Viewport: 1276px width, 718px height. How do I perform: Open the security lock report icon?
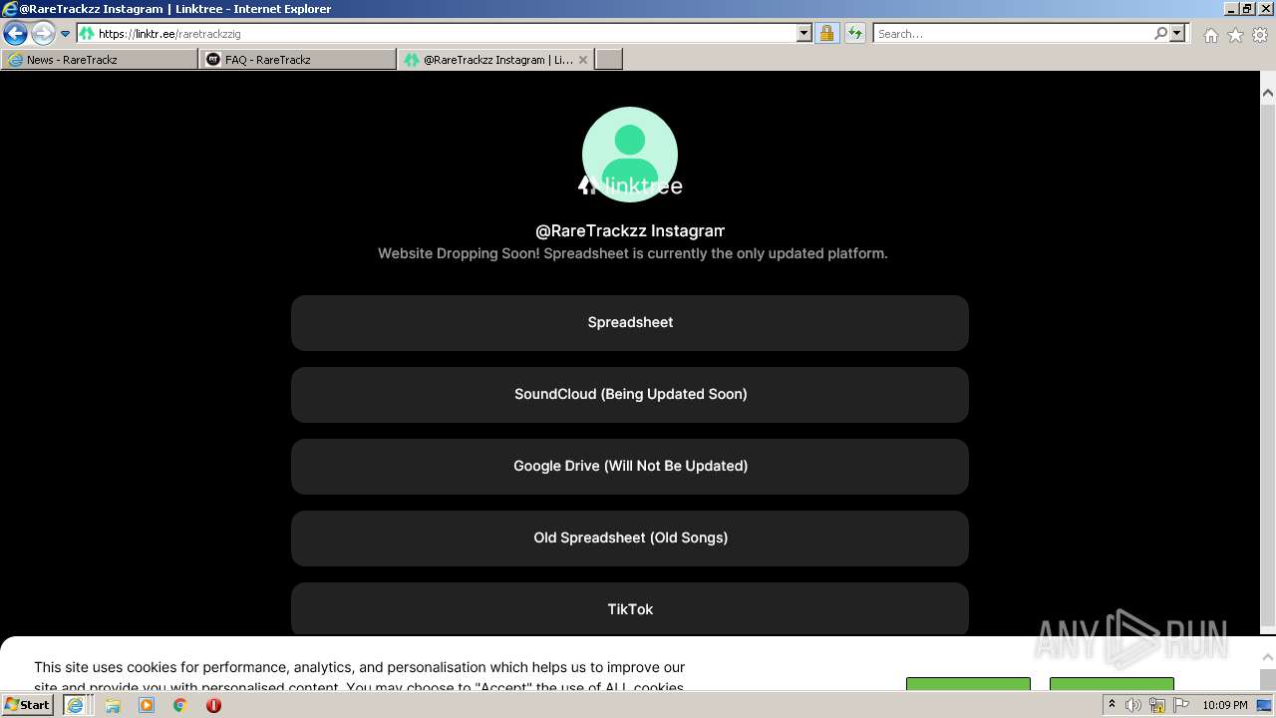(x=826, y=34)
